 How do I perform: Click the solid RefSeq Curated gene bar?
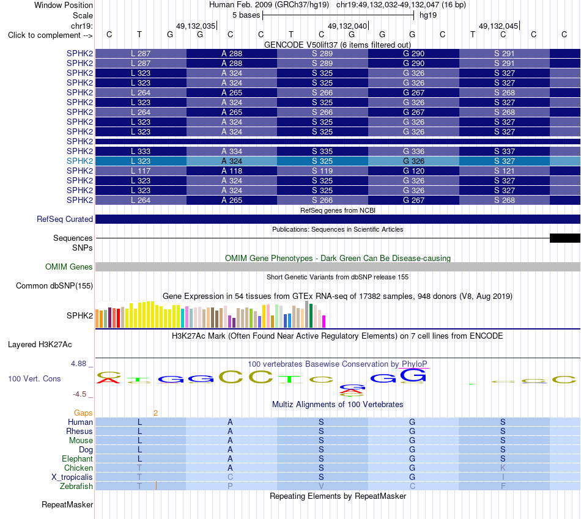(x=338, y=219)
